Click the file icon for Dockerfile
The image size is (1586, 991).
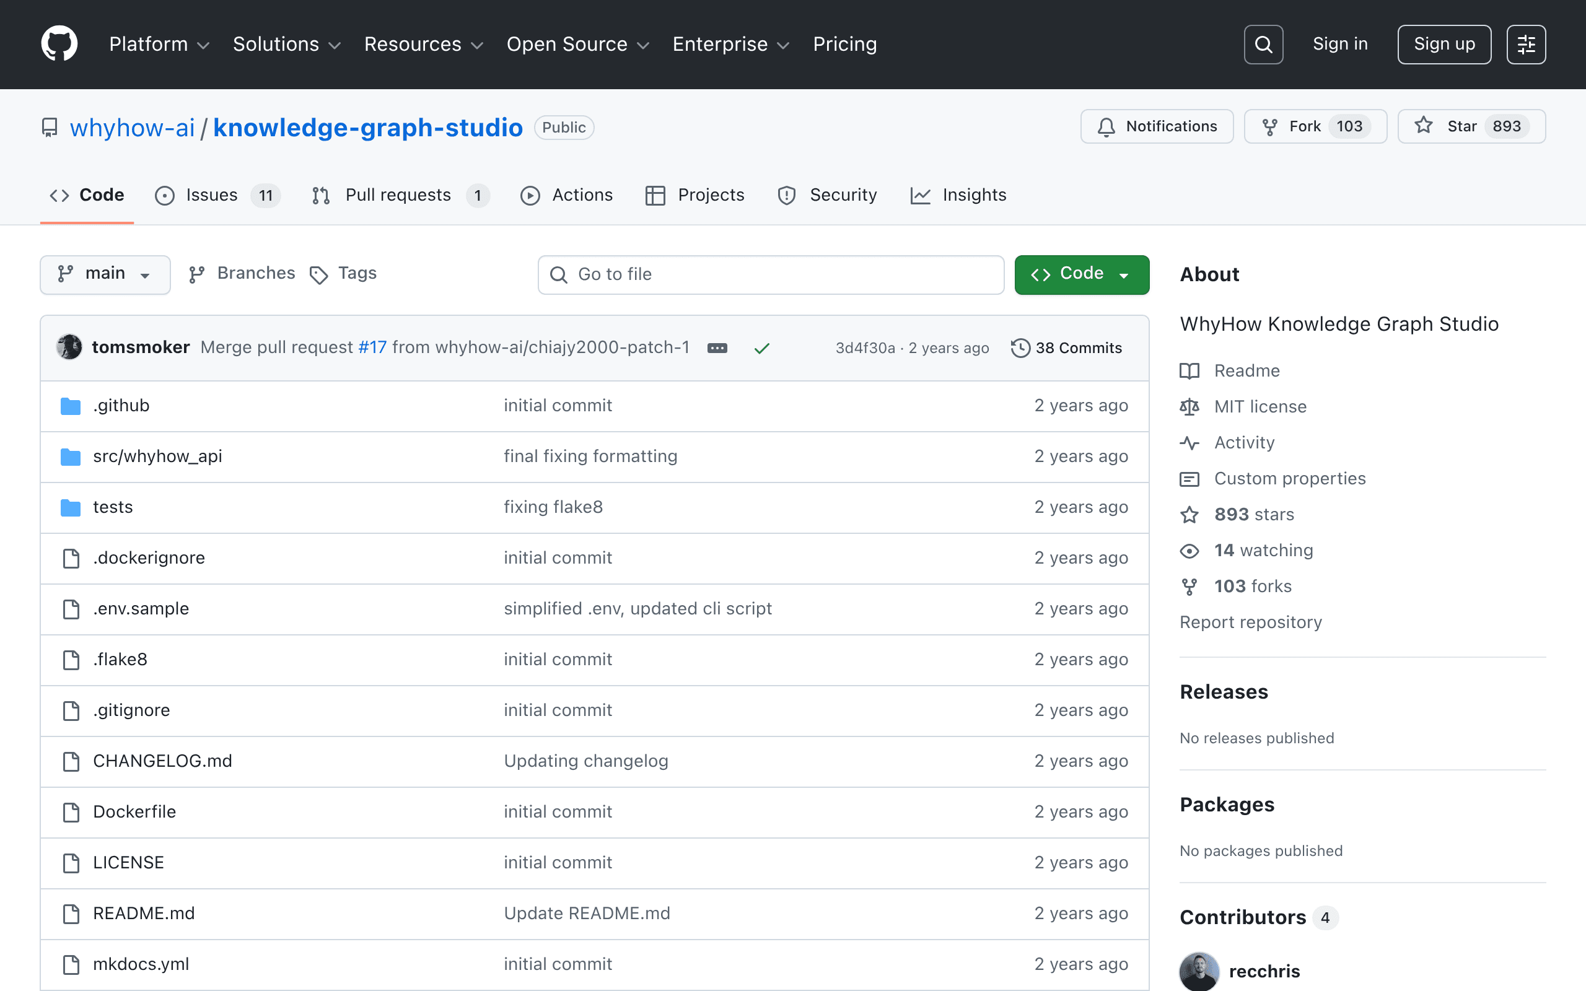(71, 812)
